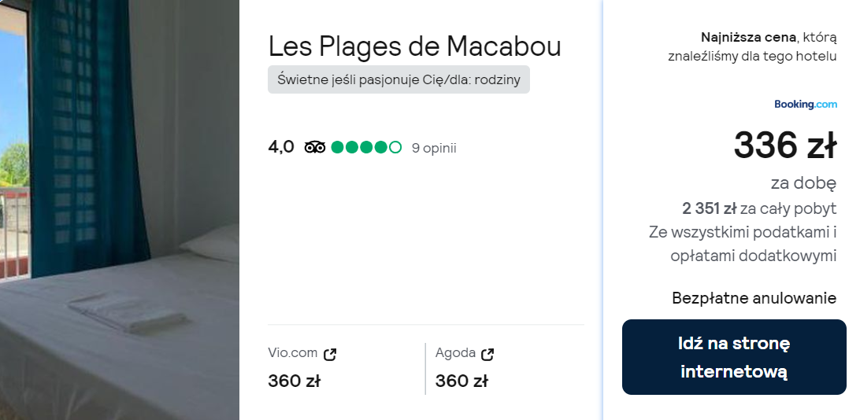Click the Świetne jeśli pasjonuje Cię rodziny tag
This screenshot has height=420, width=860.
click(x=398, y=79)
